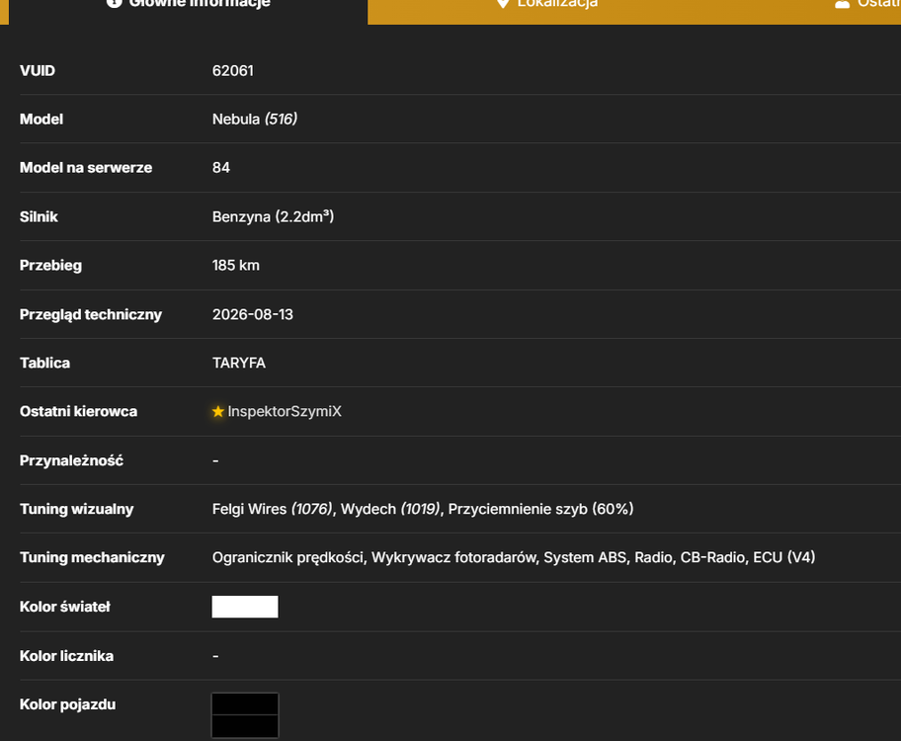Image resolution: width=901 pixels, height=741 pixels.
Task: Click the info icon on Główne informacje tab
Action: click(x=115, y=3)
